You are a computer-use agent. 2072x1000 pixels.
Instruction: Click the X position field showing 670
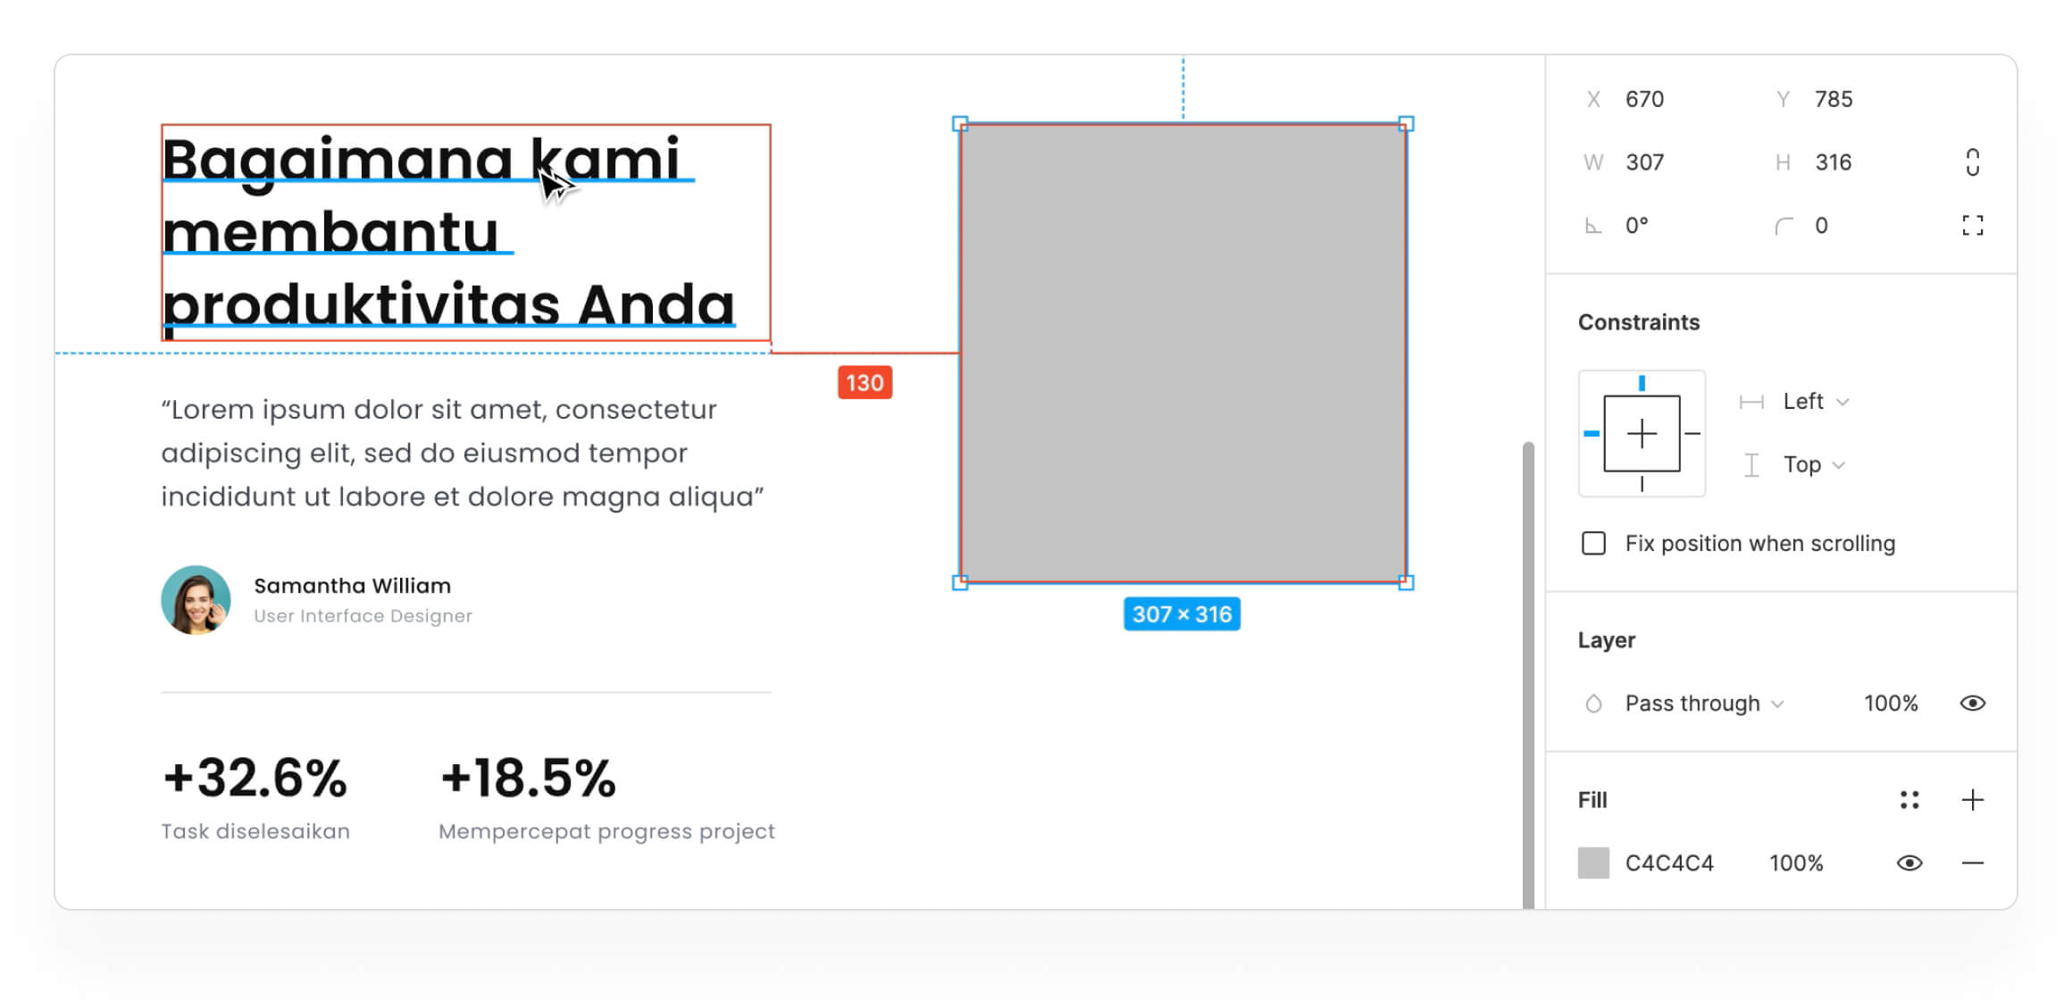[x=1644, y=99]
